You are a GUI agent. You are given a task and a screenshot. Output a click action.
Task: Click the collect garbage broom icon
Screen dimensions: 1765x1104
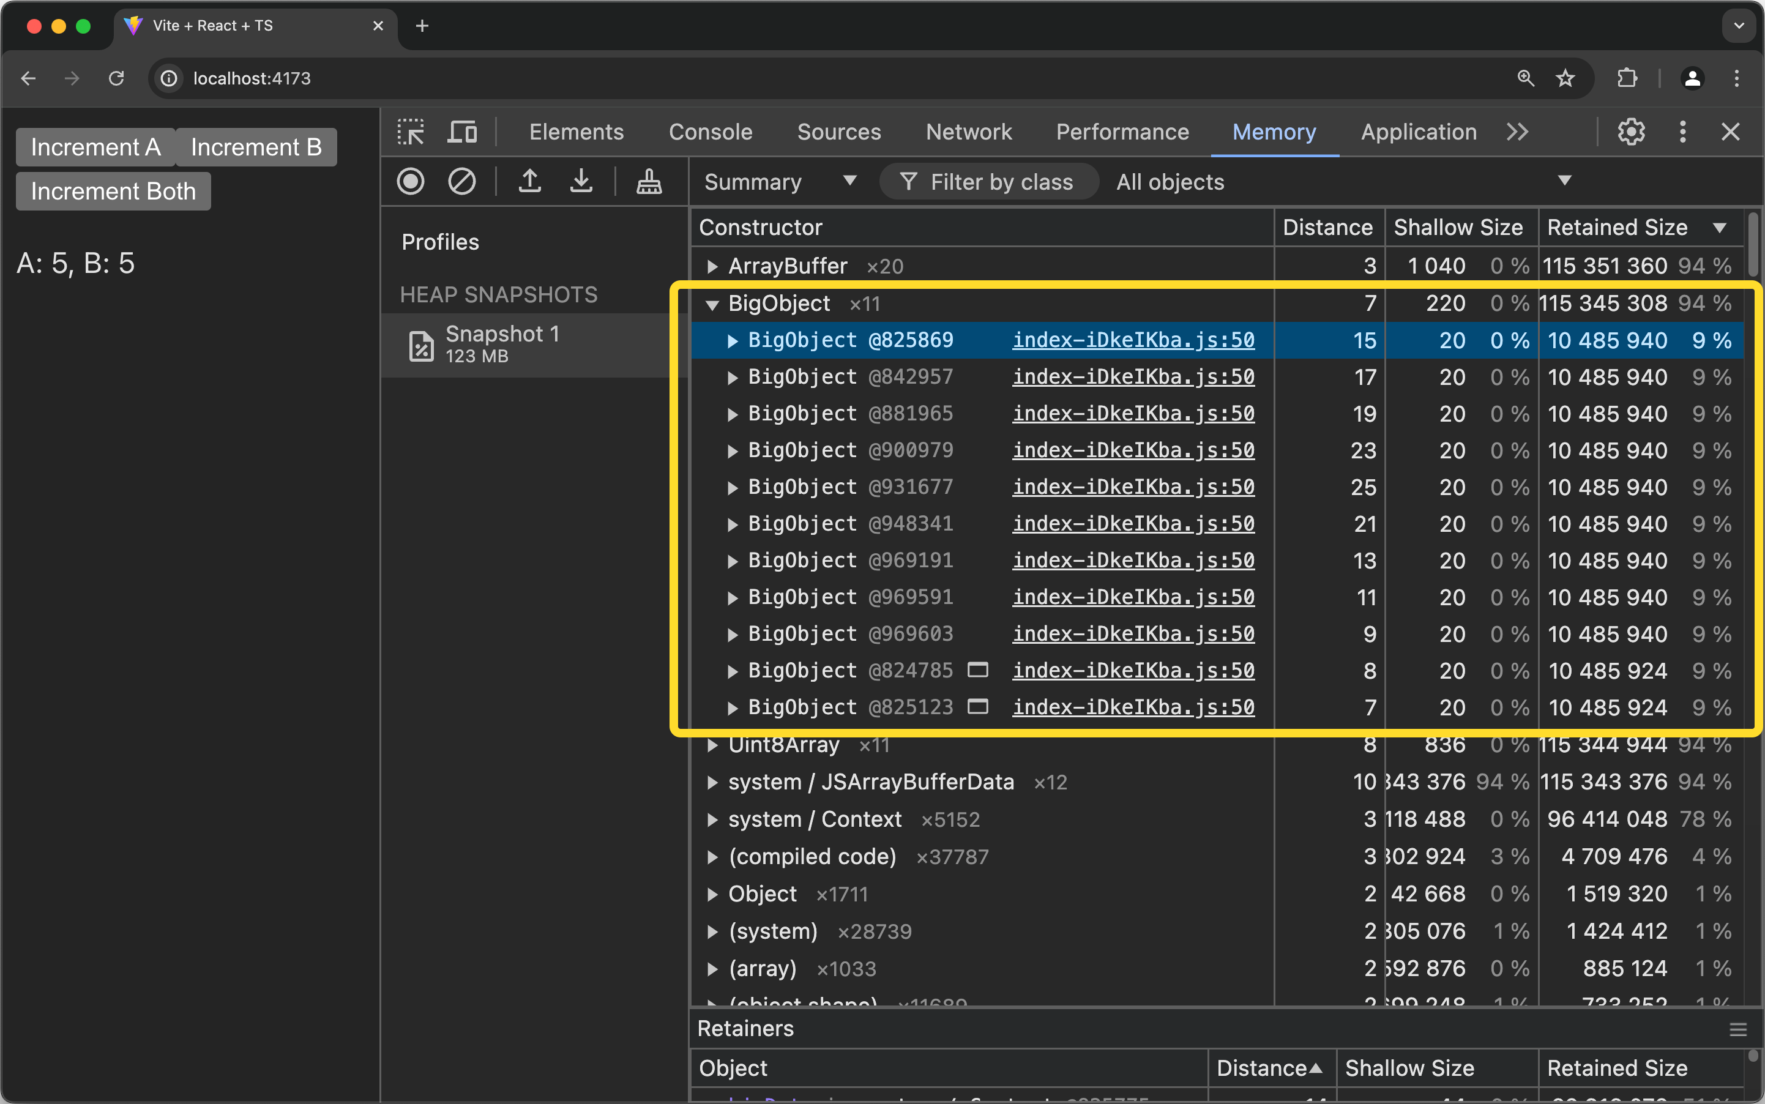coord(649,181)
